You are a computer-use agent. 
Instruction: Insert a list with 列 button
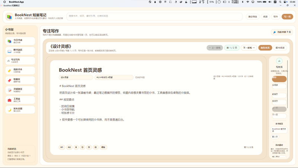click(89, 147)
